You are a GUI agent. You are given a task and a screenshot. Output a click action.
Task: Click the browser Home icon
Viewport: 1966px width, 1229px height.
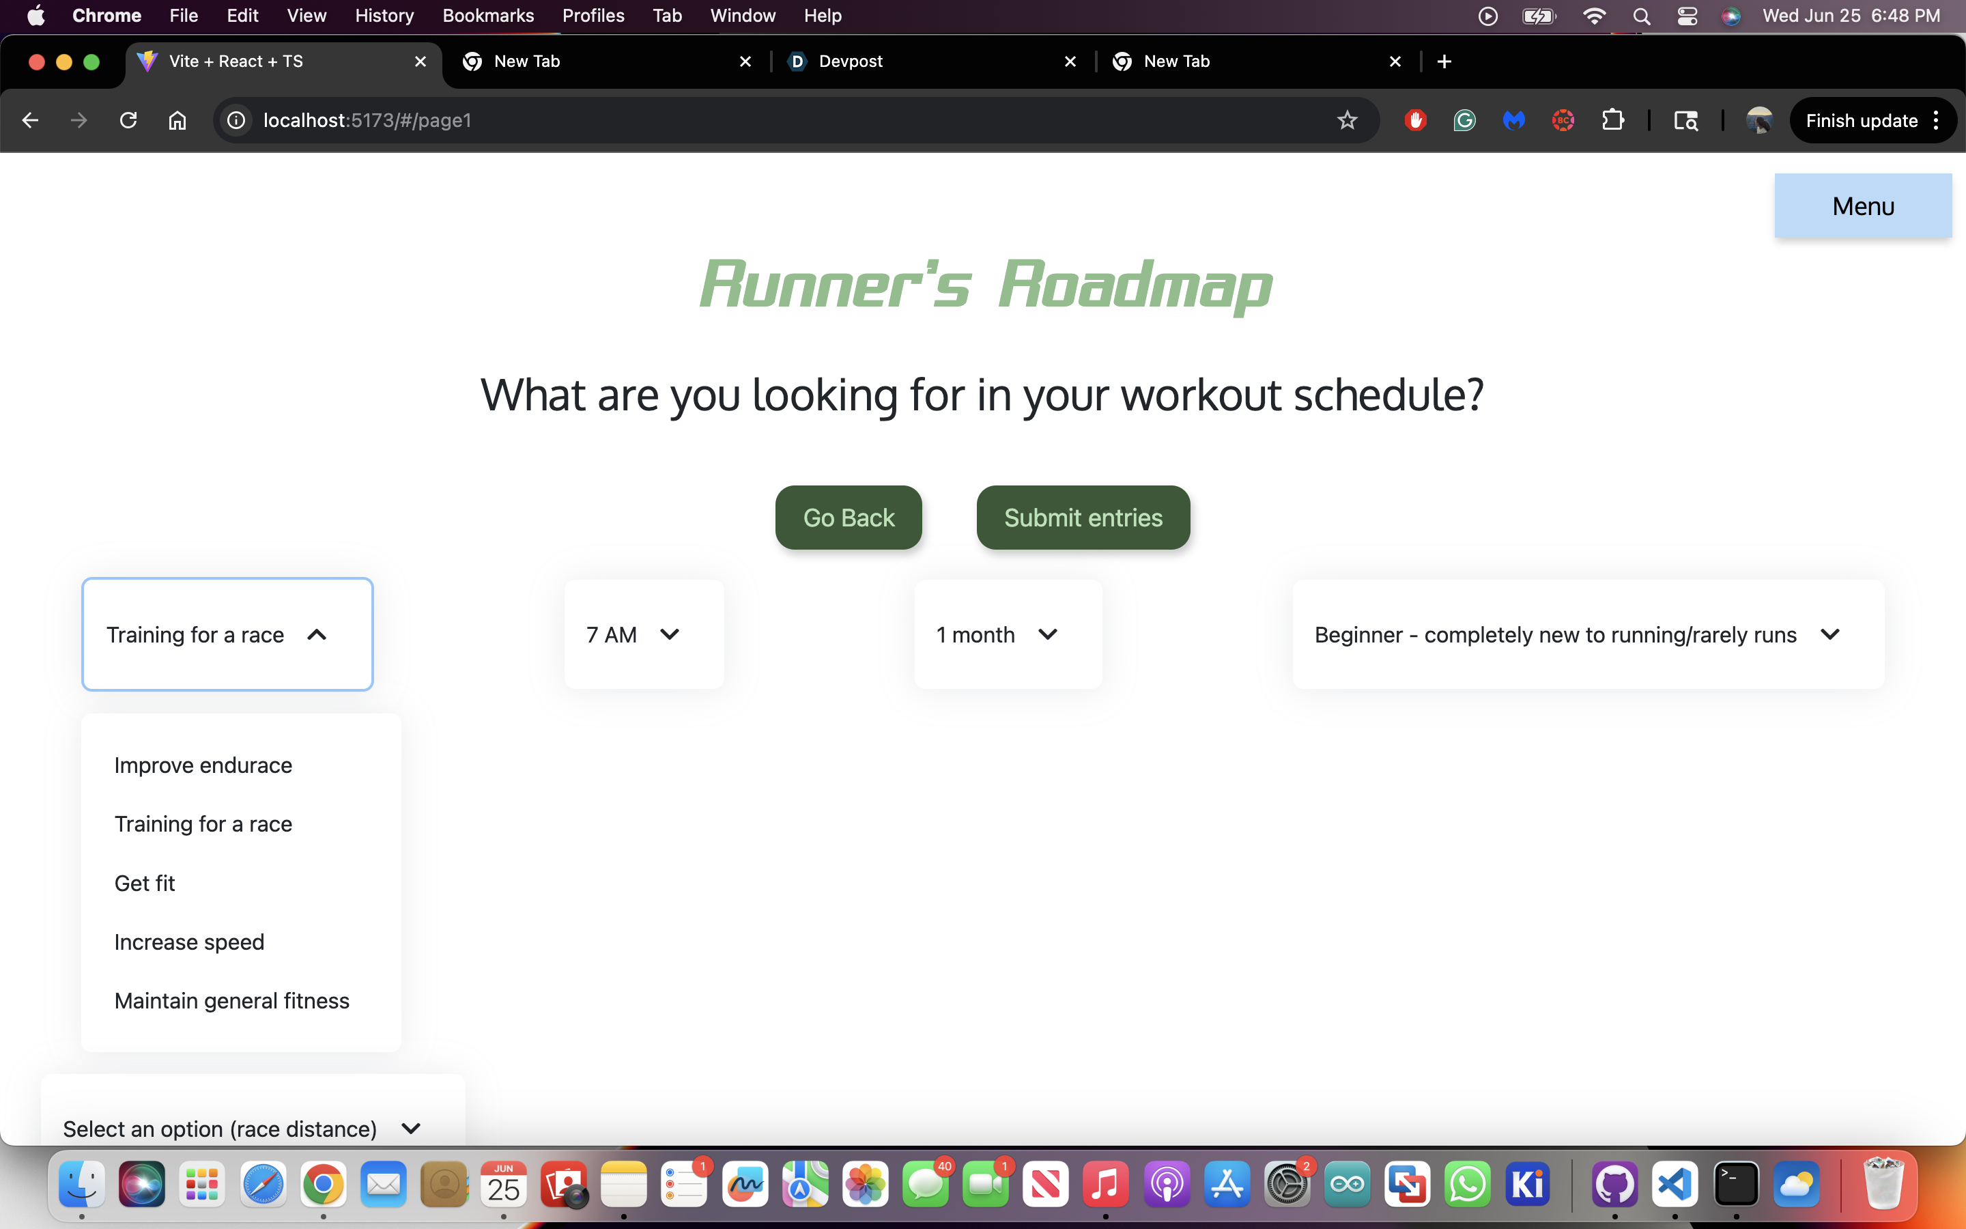(x=177, y=120)
